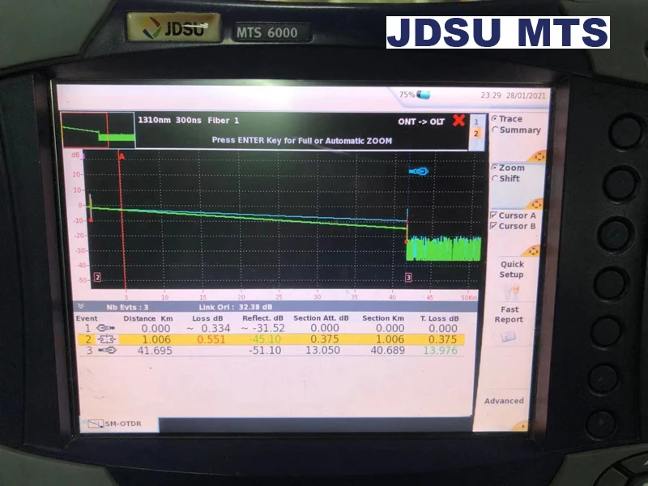Image resolution: width=648 pixels, height=486 pixels.
Task: Click the Distance Km column header
Action: coord(148,318)
